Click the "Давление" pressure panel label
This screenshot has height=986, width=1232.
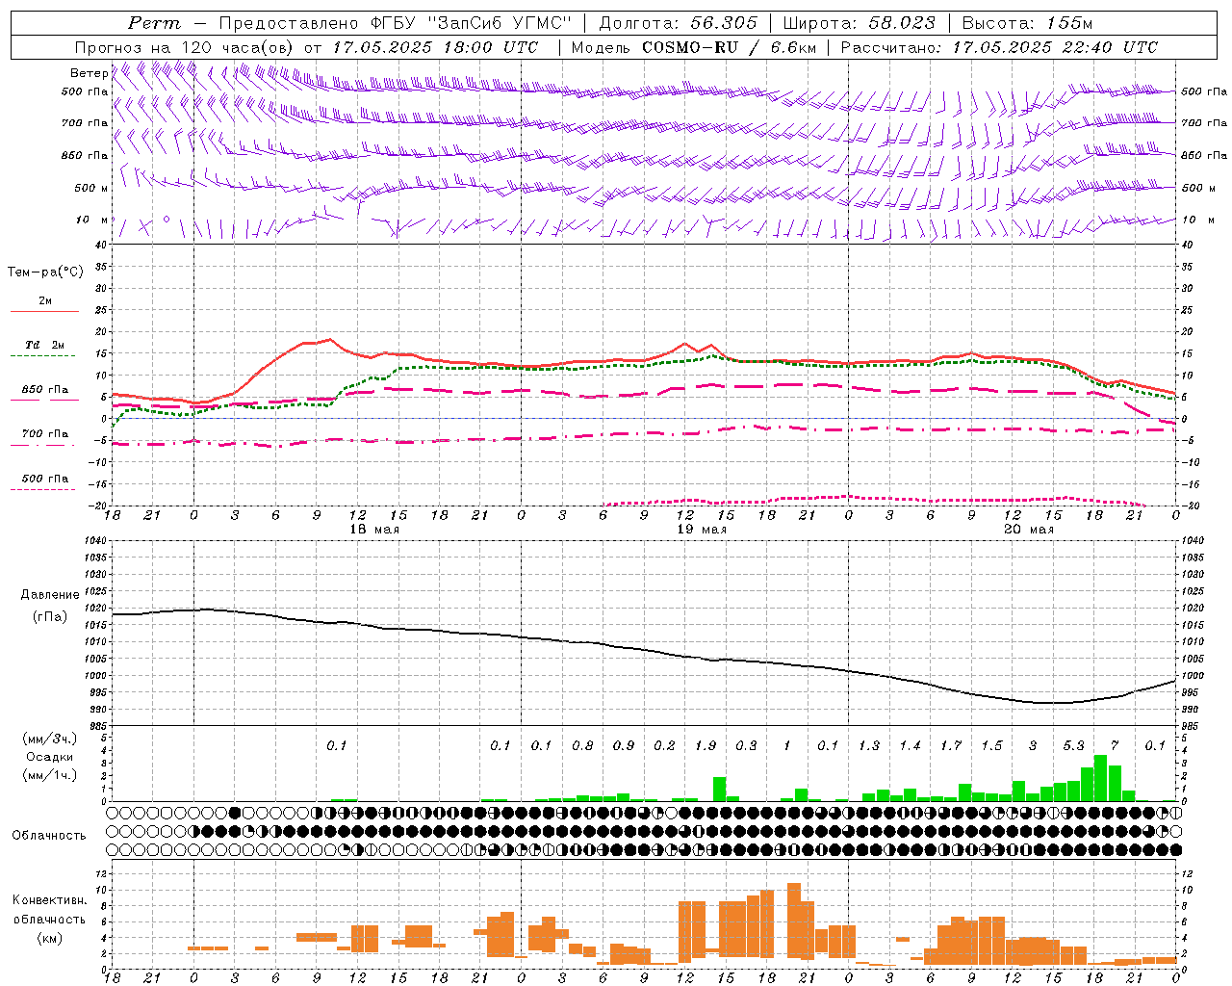(x=50, y=595)
